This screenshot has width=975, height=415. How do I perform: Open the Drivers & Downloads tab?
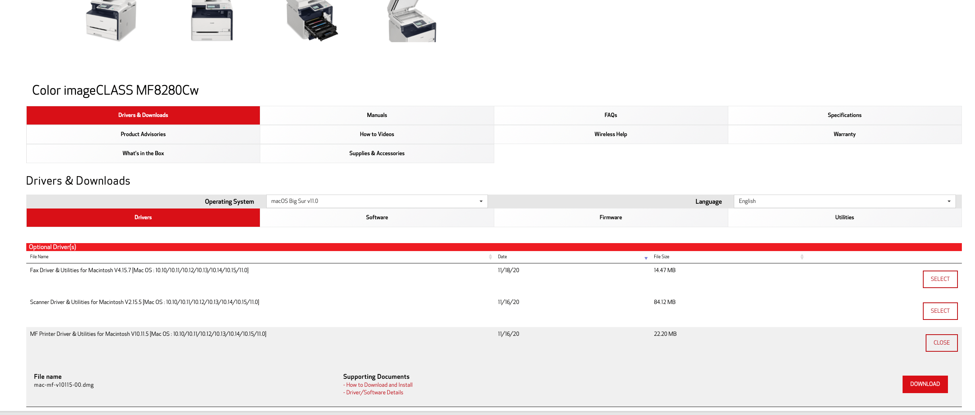click(143, 115)
